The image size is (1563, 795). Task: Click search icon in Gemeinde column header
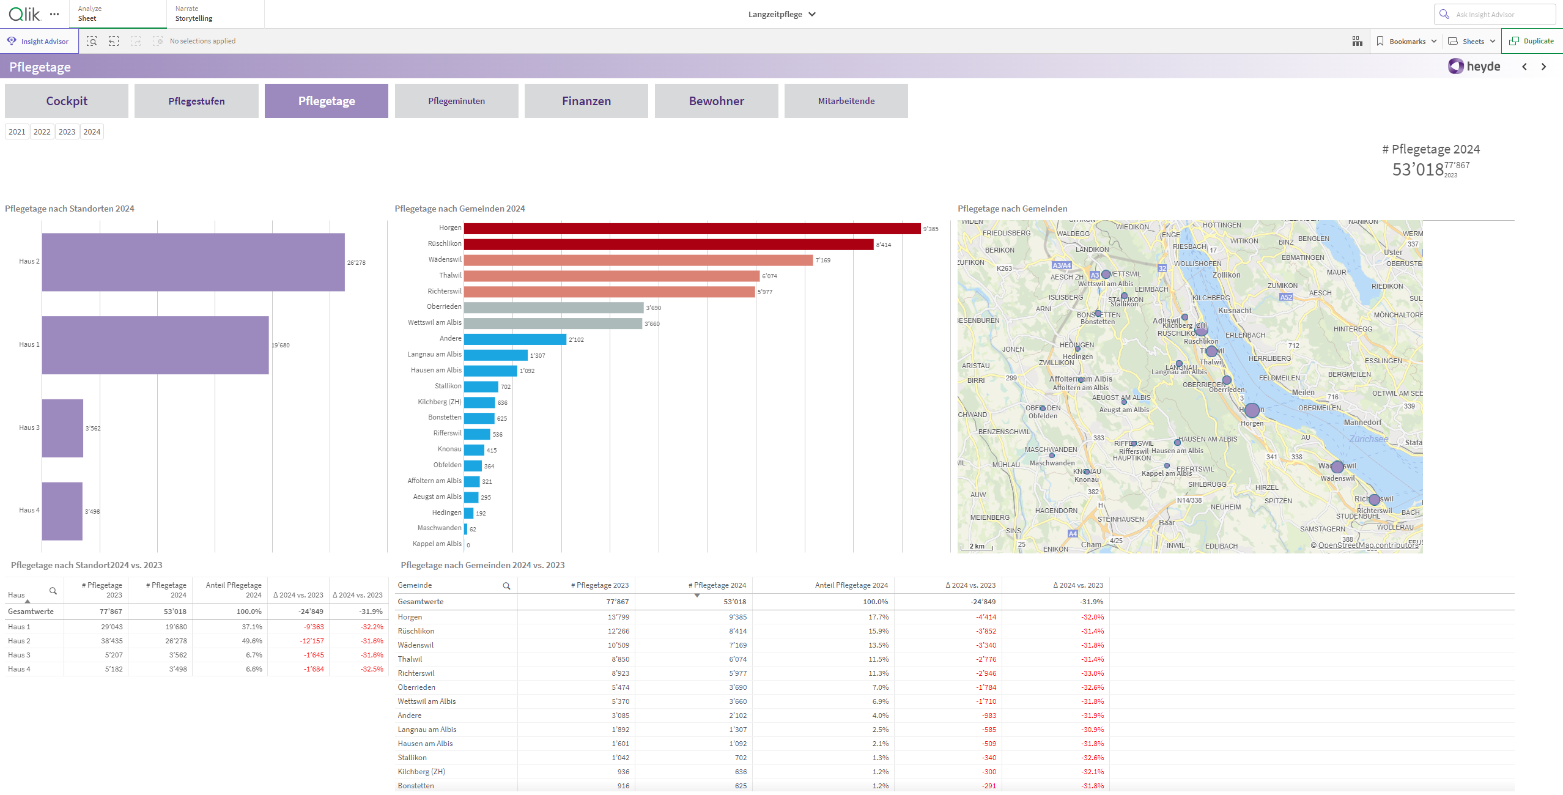coord(506,586)
